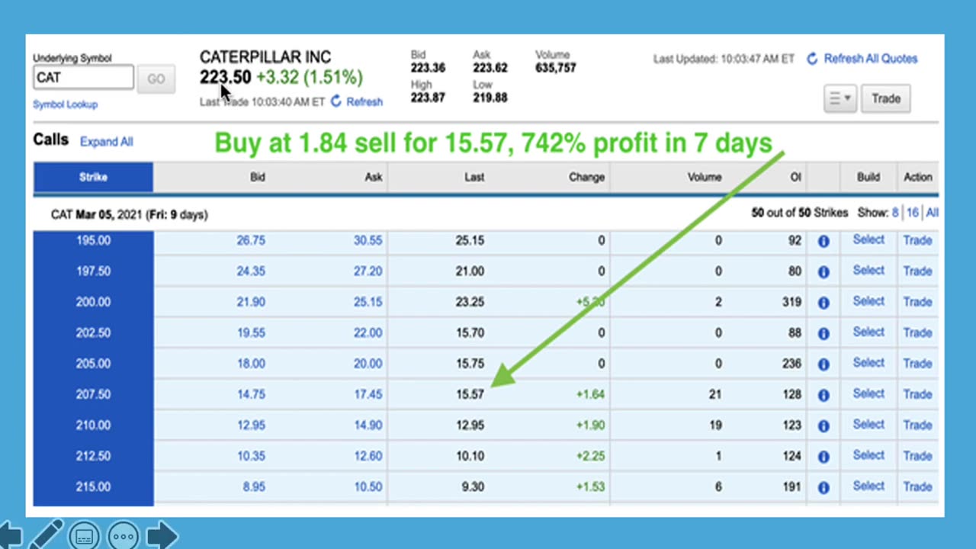Click Select for the 200.00 strike
Image resolution: width=976 pixels, height=549 pixels.
(x=868, y=301)
